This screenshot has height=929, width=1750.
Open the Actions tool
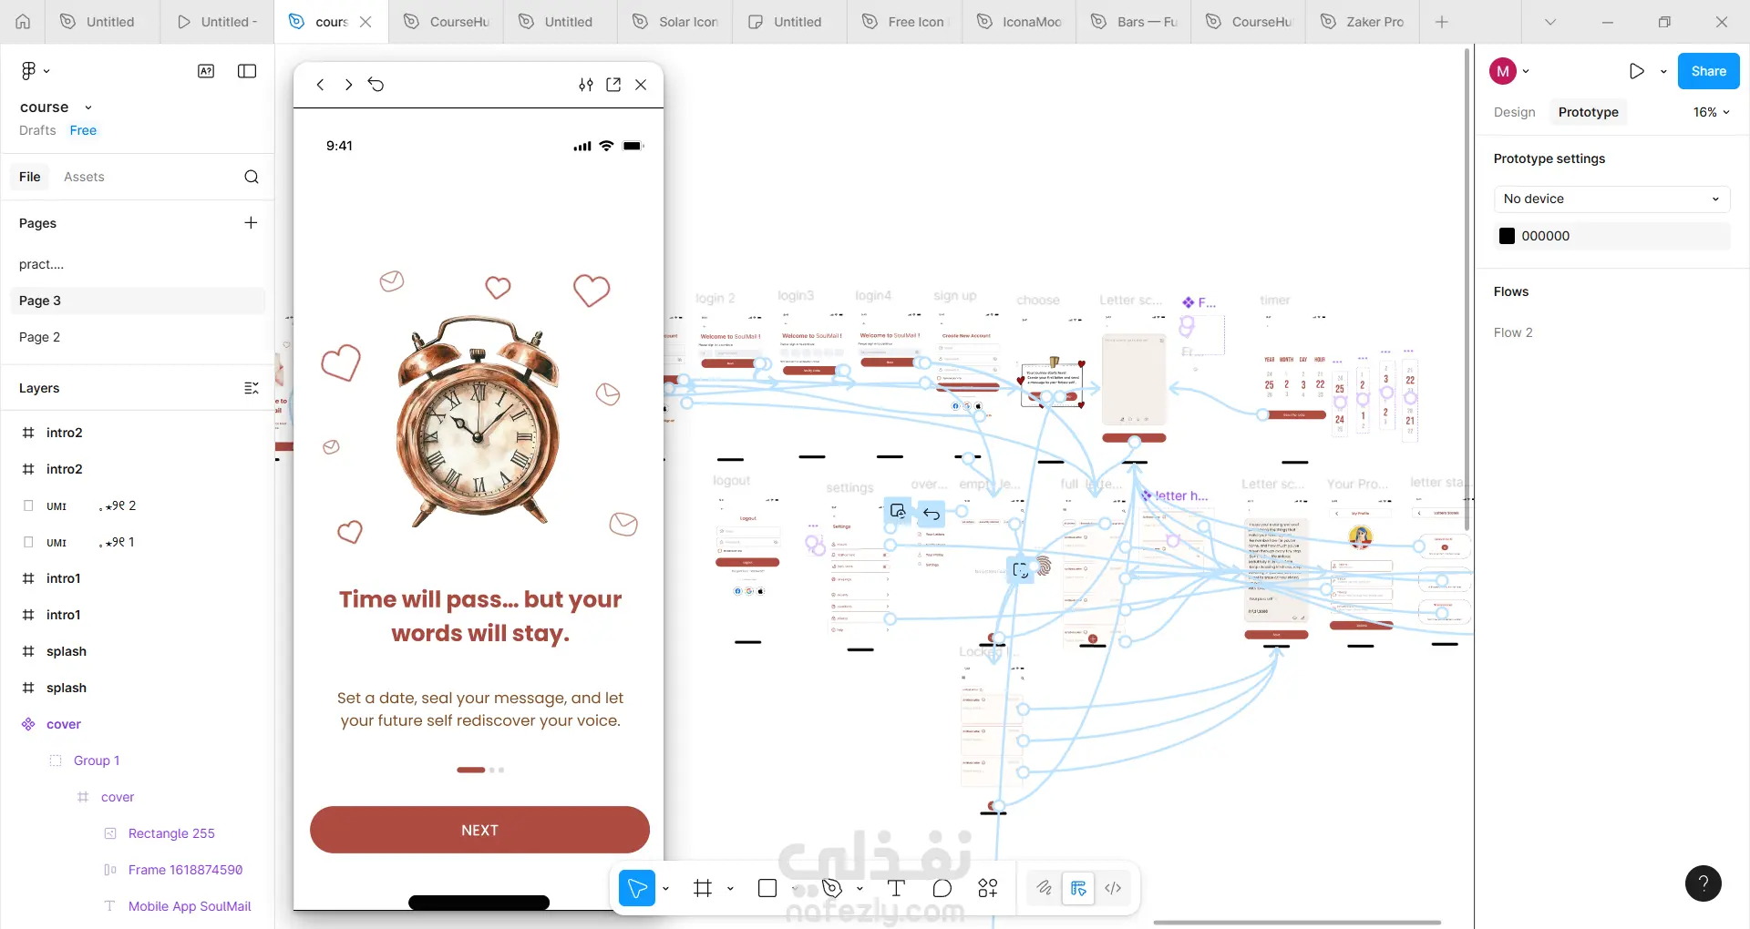pyautogui.click(x=988, y=888)
